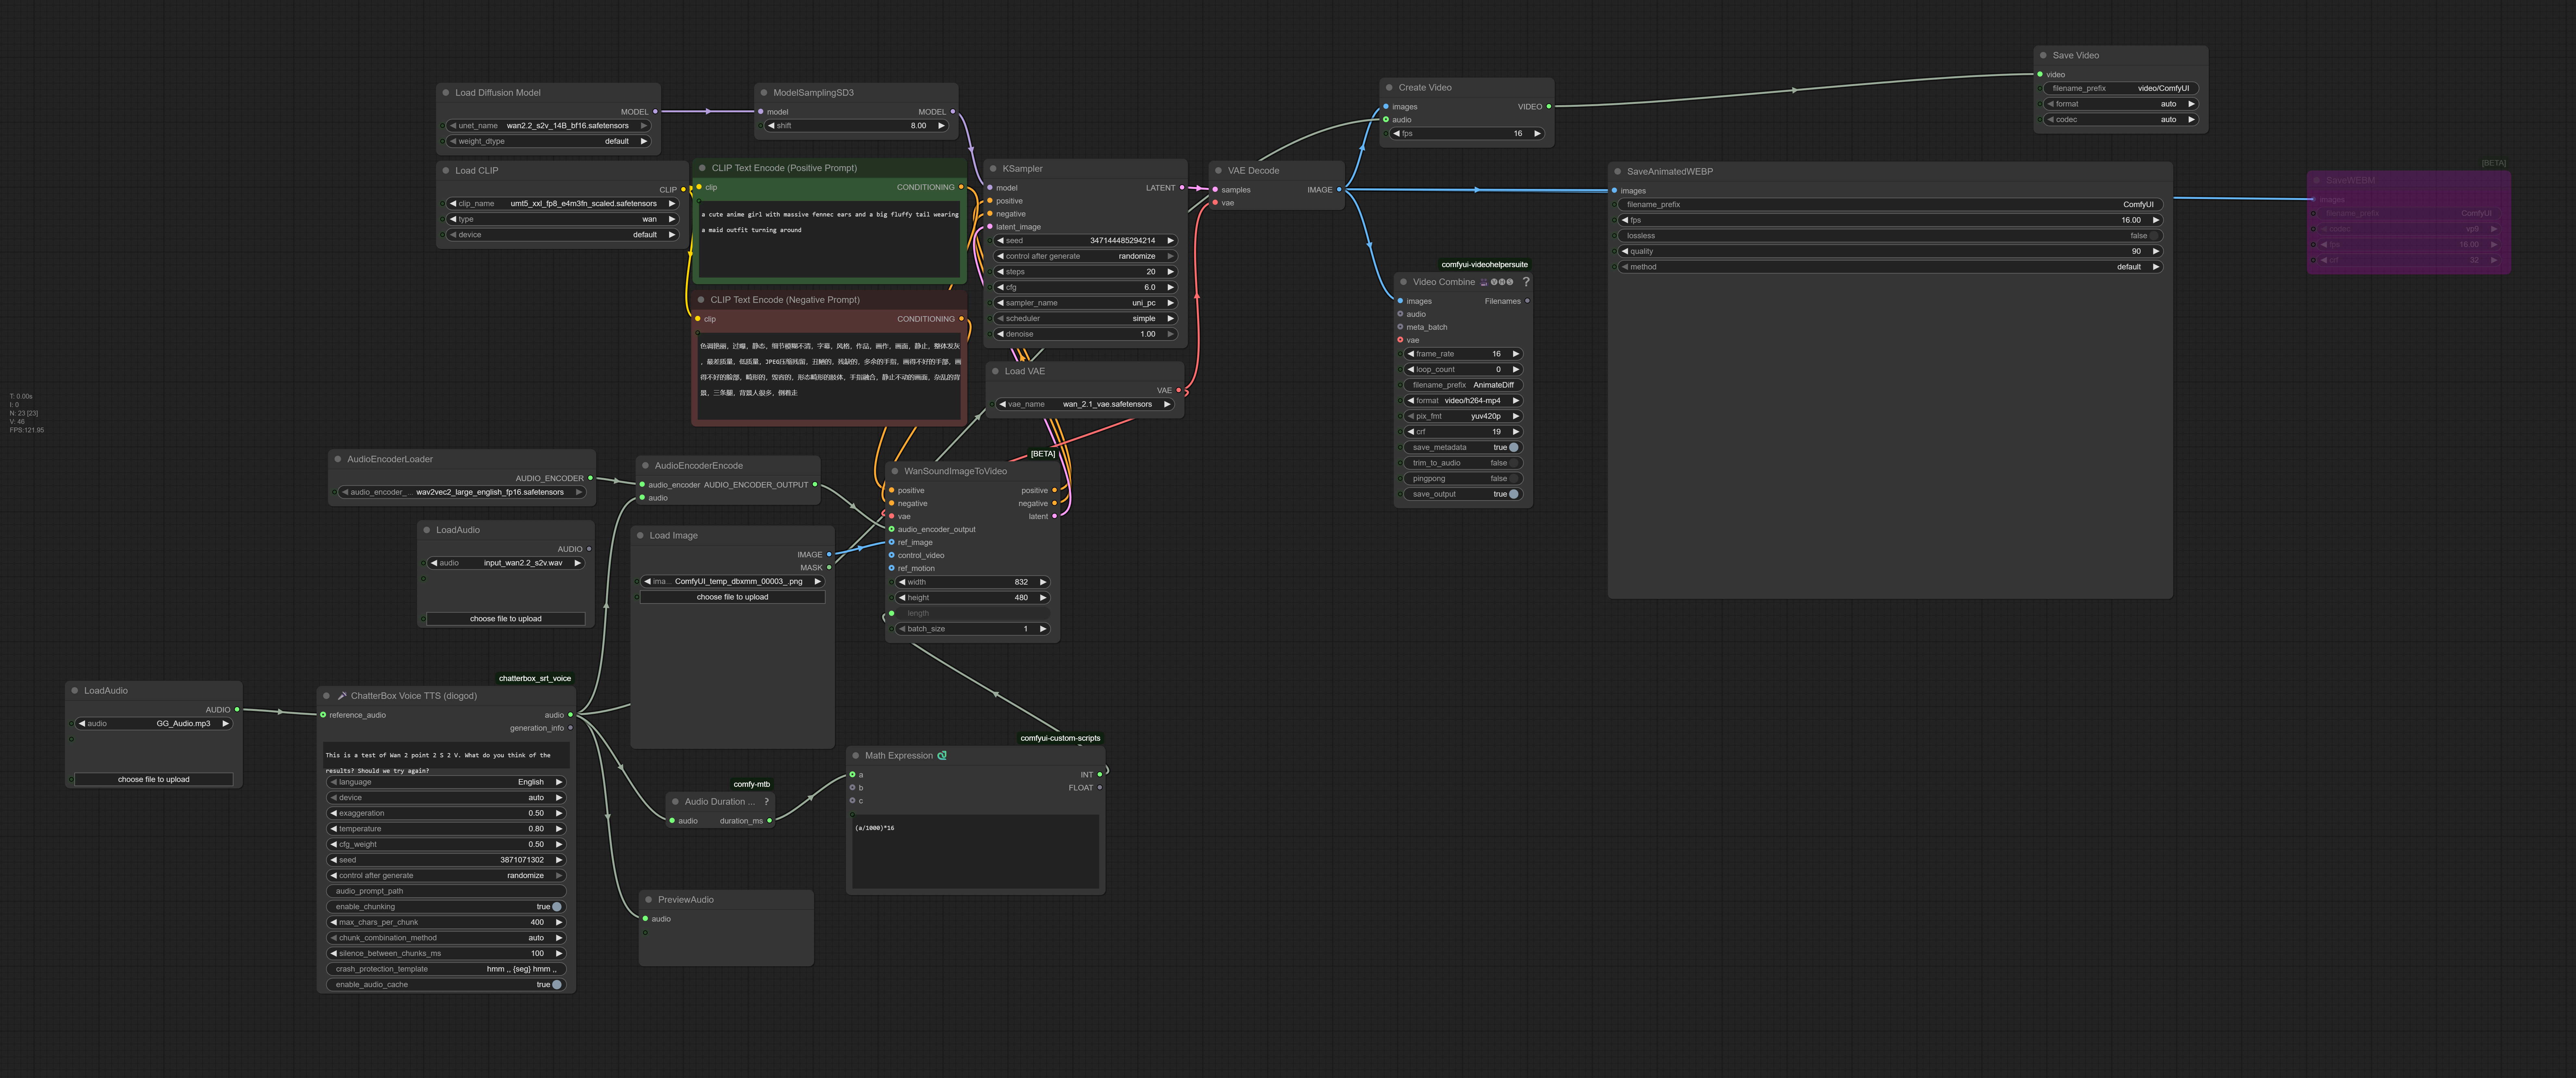Viewport: 2576px width, 1078px height.
Task: Open the unet_name model selector
Action: (x=548, y=126)
